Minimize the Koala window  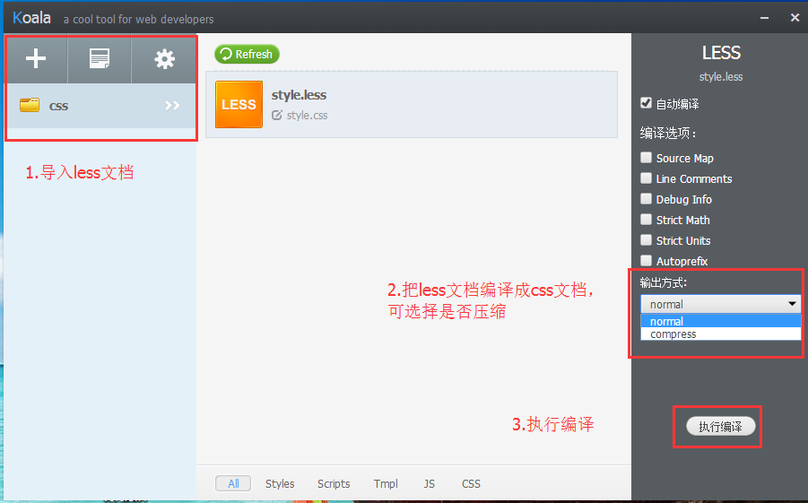coord(765,18)
